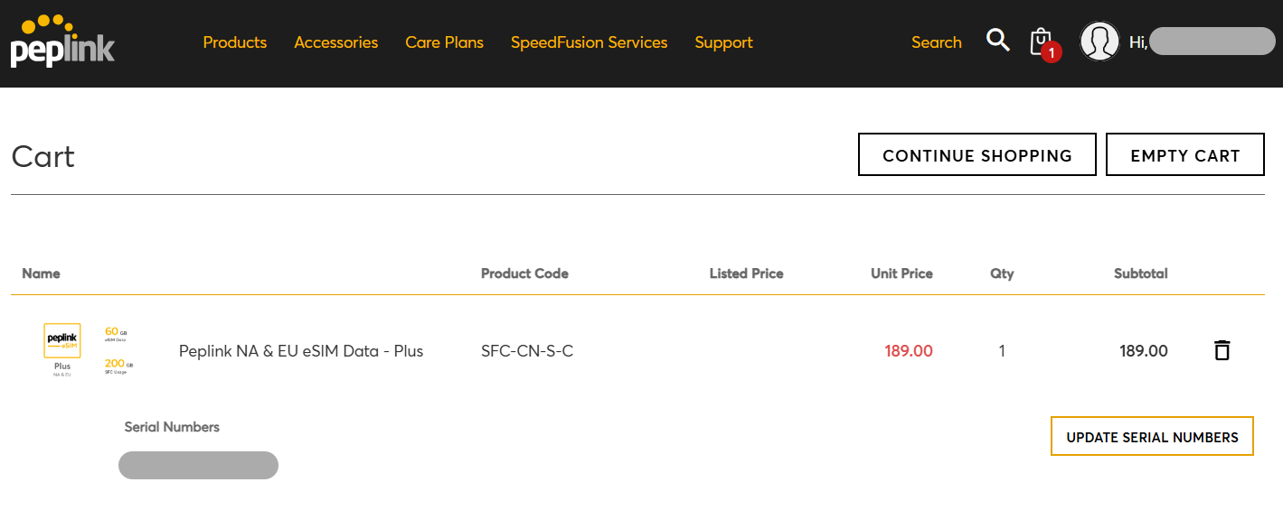Screen dimensions: 1283x510
Task: Click the account name greeting in header
Action: point(1202,42)
